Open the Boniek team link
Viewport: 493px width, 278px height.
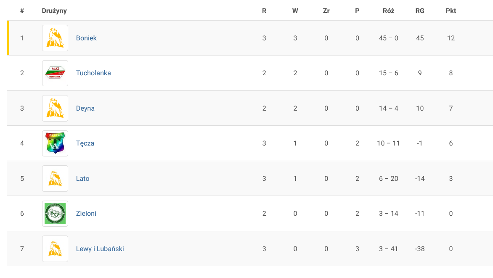86,38
